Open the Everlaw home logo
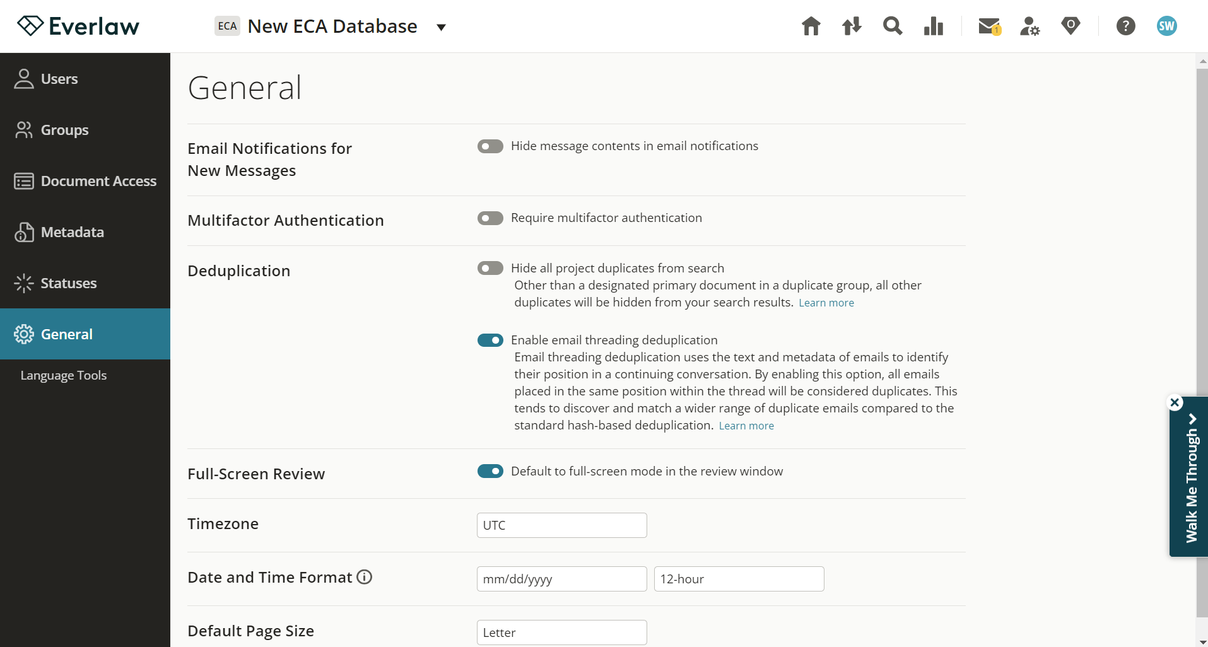This screenshot has width=1208, height=647. [78, 26]
